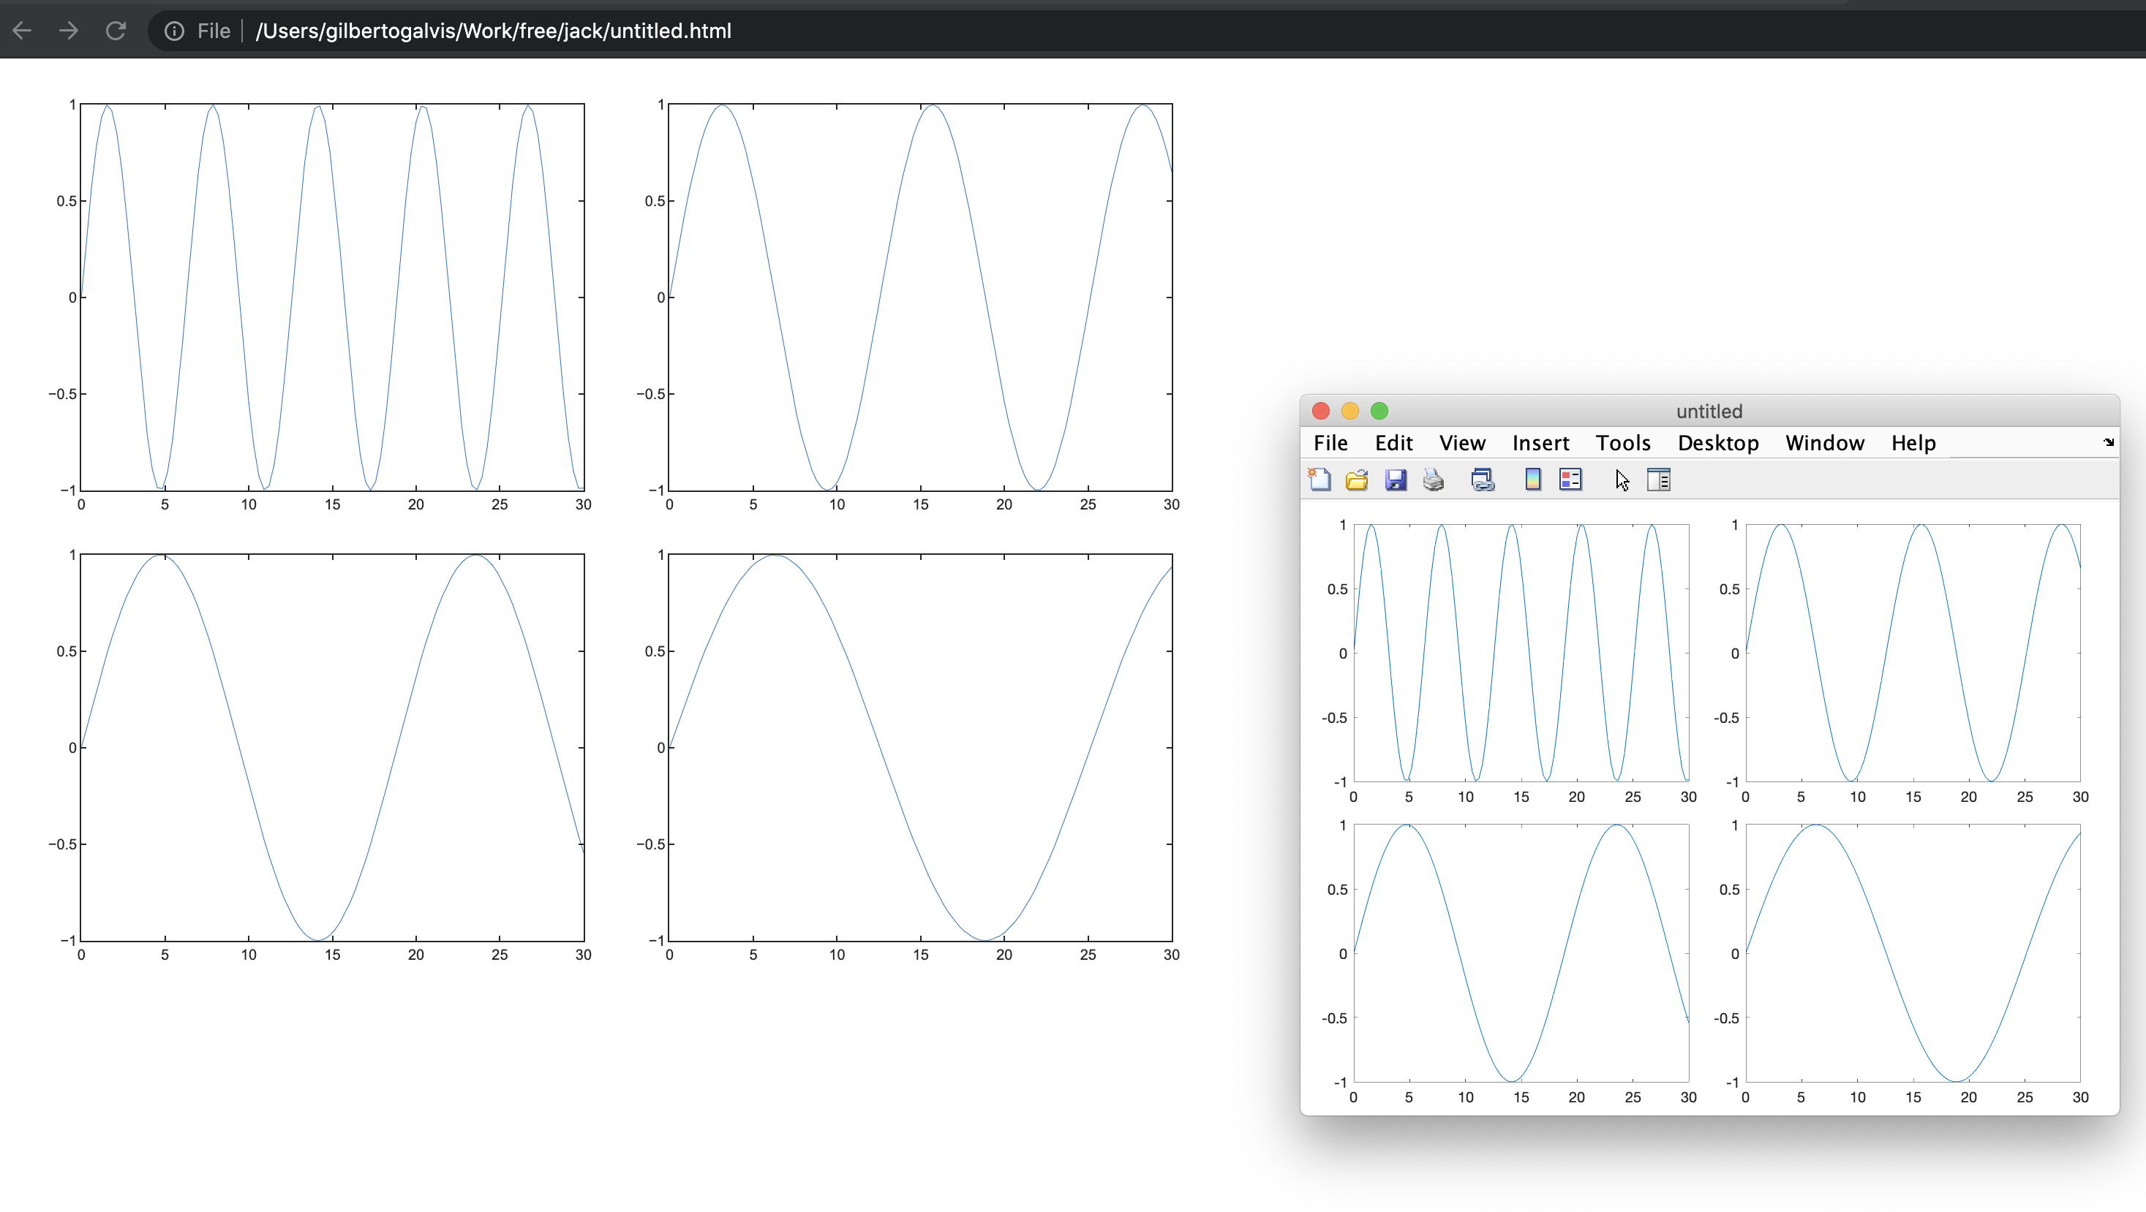Screen dimensions: 2146x1212
Task: Click the Link Plot icon
Action: pyautogui.click(x=1483, y=480)
